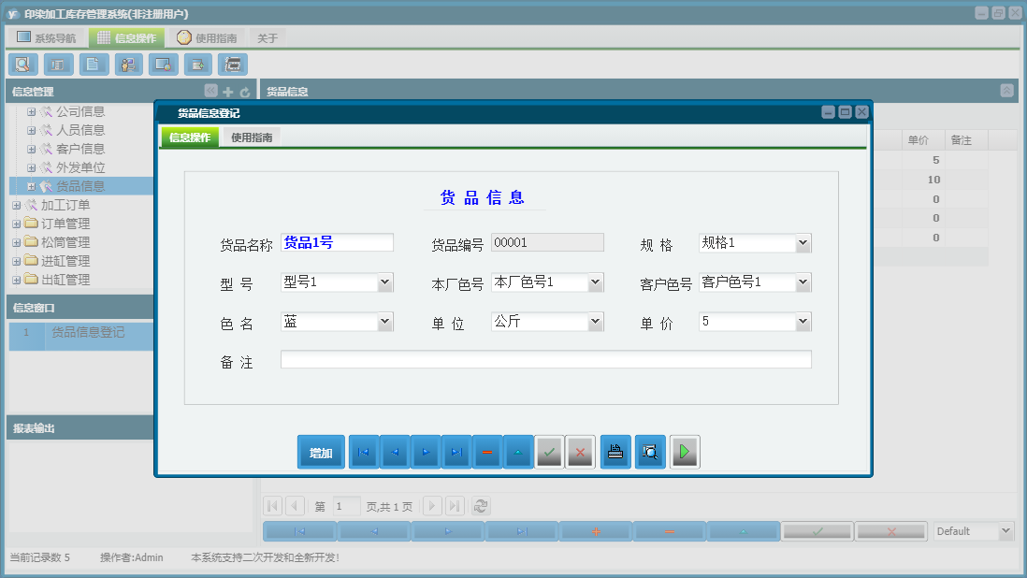Click the print preview magnifier icon in dialog
Screen dimensions: 1027x578
[x=650, y=452]
